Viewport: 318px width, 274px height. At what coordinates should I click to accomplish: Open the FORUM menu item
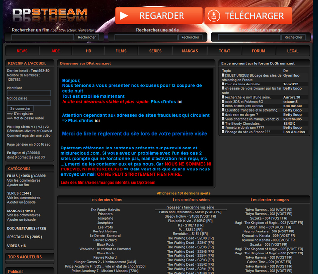pos(258,51)
